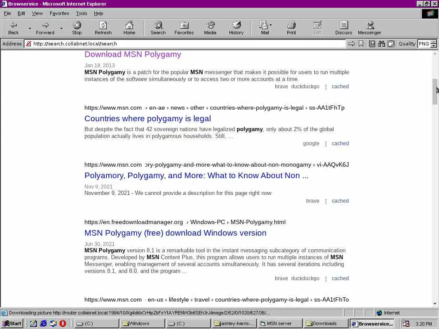Open cached copy of Countries where polygamy result
Image resolution: width=439 pixels, height=329 pixels.
[x=340, y=144]
